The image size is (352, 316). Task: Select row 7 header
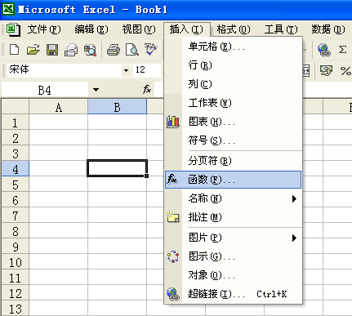click(x=16, y=216)
